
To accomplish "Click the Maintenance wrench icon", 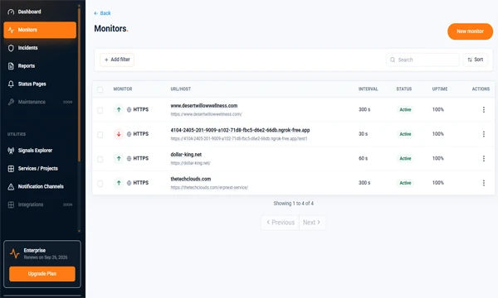I will point(11,102).
